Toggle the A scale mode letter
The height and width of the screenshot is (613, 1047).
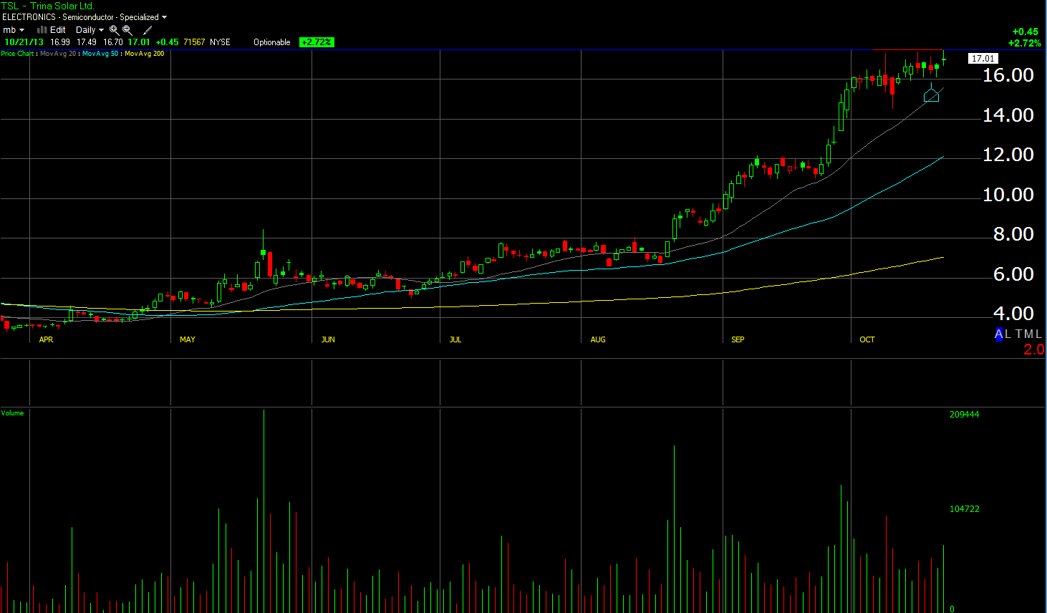[999, 334]
